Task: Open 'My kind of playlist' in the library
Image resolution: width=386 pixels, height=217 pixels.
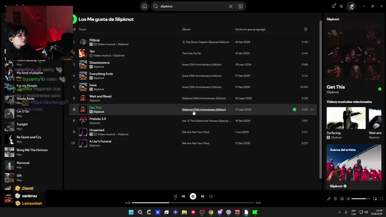Action: (30, 73)
